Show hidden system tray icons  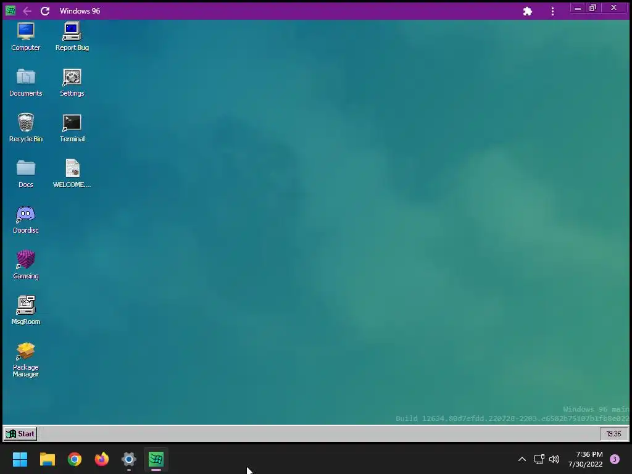522,459
